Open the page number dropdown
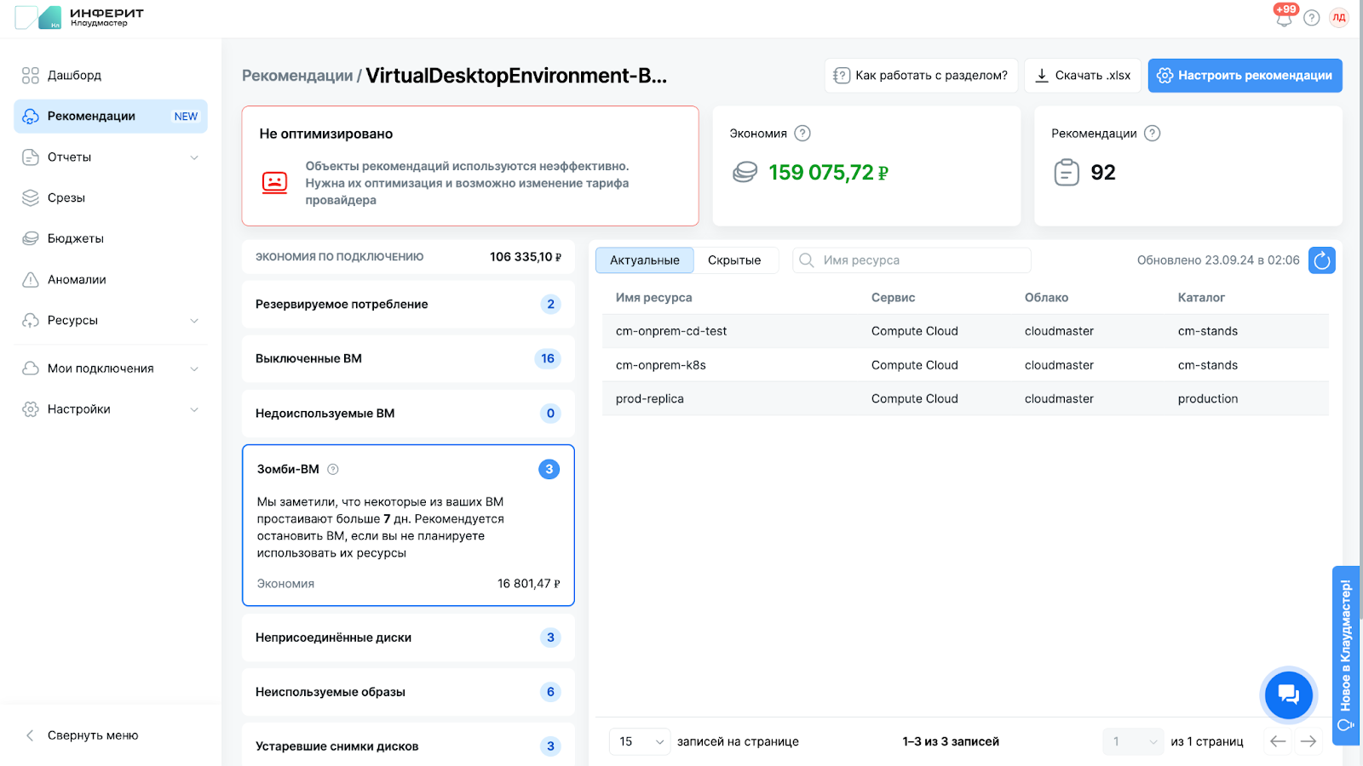 pyautogui.click(x=1133, y=741)
